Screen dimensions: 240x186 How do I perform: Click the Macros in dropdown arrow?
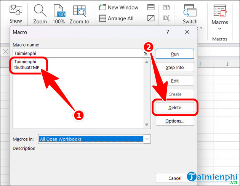tap(147, 139)
